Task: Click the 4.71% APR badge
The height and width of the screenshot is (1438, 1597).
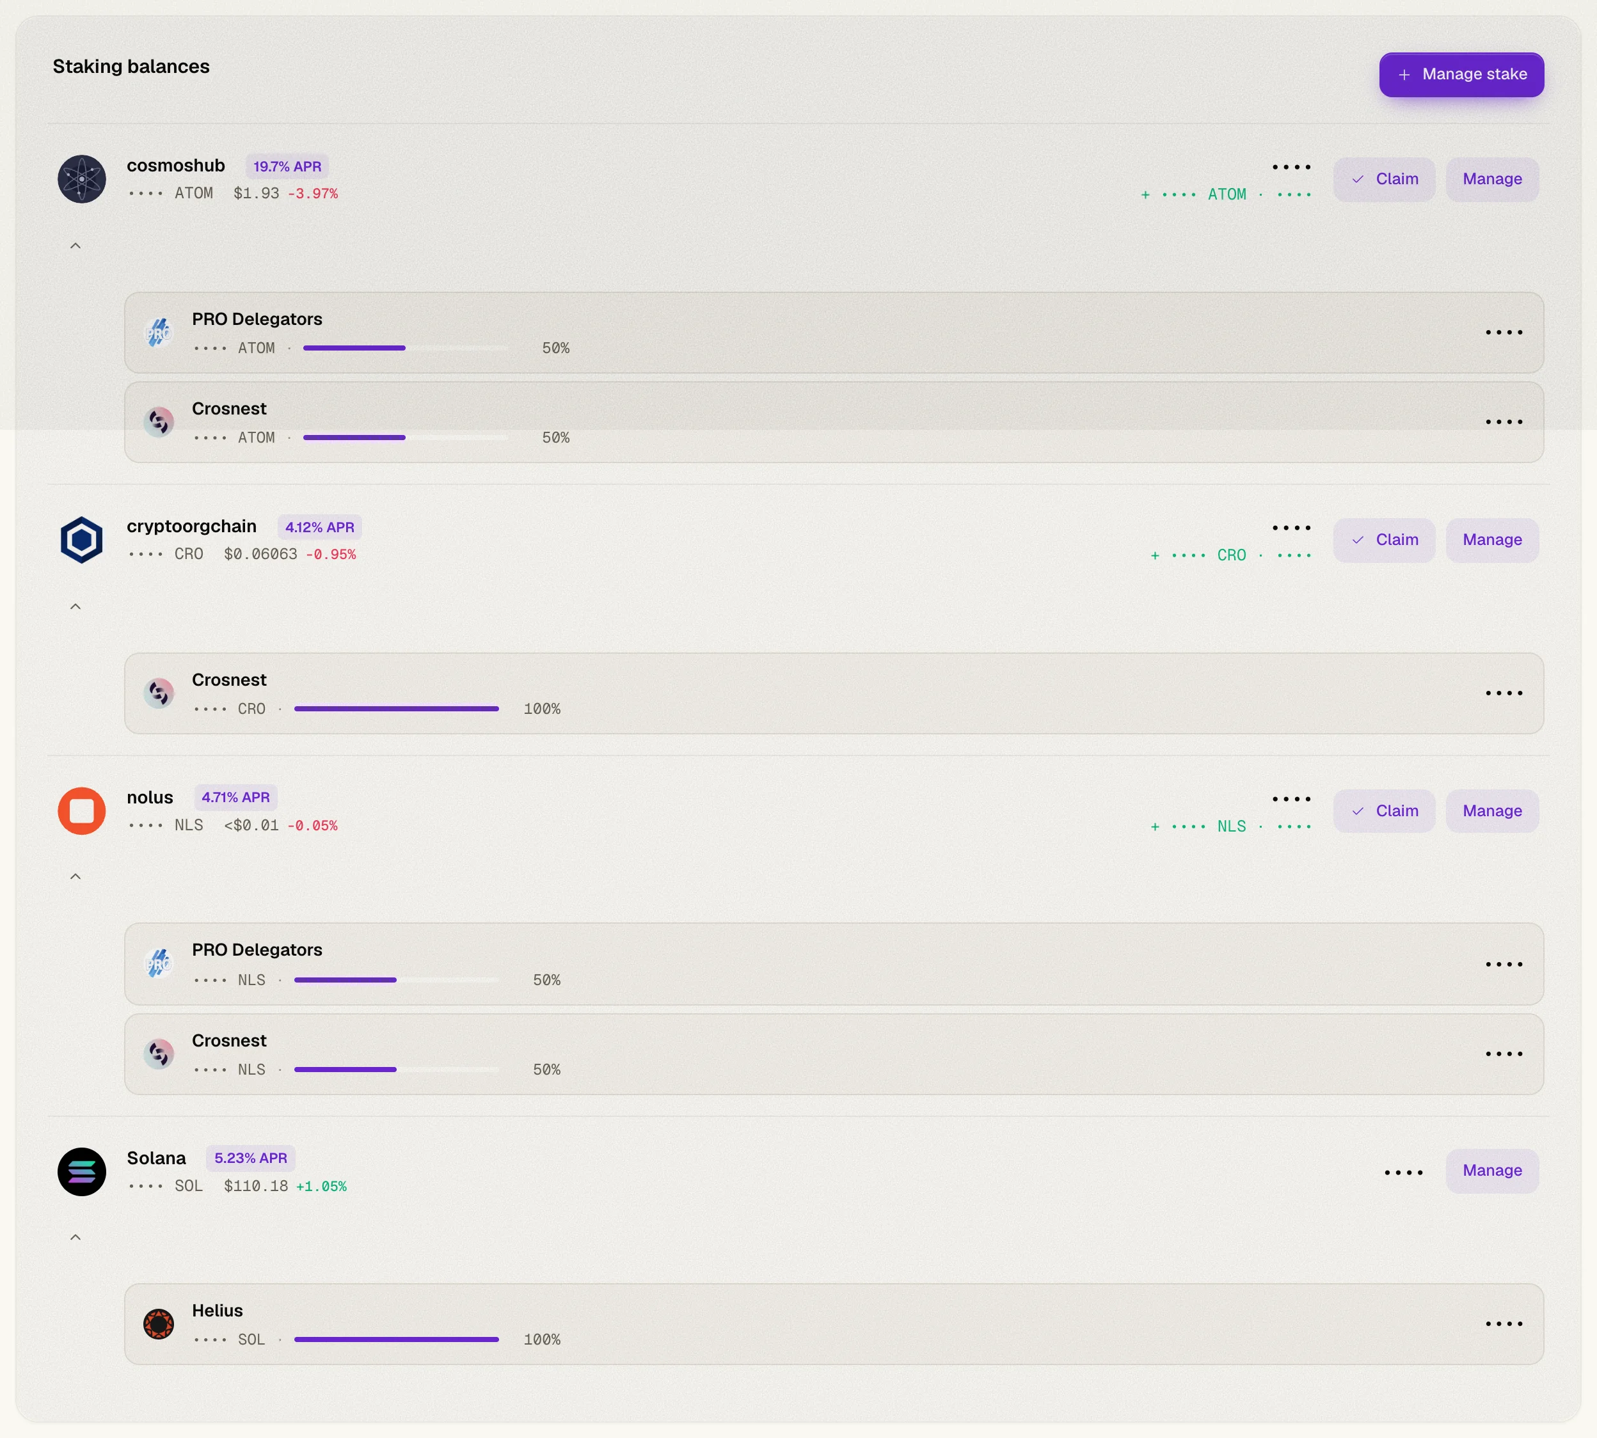Action: pyautogui.click(x=235, y=797)
